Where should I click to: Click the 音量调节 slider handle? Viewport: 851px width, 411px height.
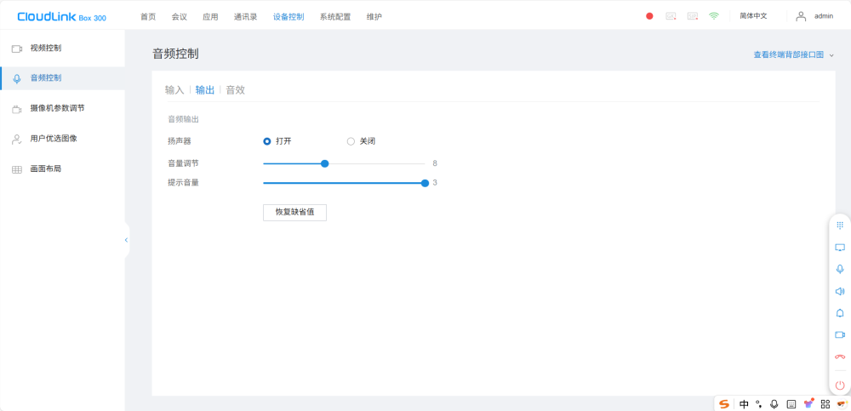pyautogui.click(x=325, y=163)
